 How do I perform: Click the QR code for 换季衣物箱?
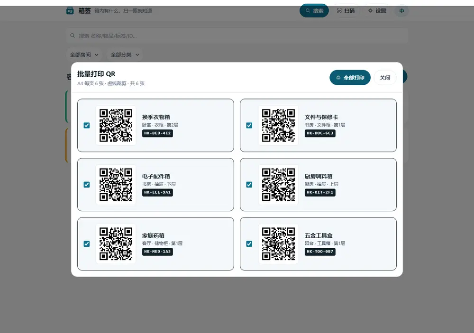[x=116, y=126]
